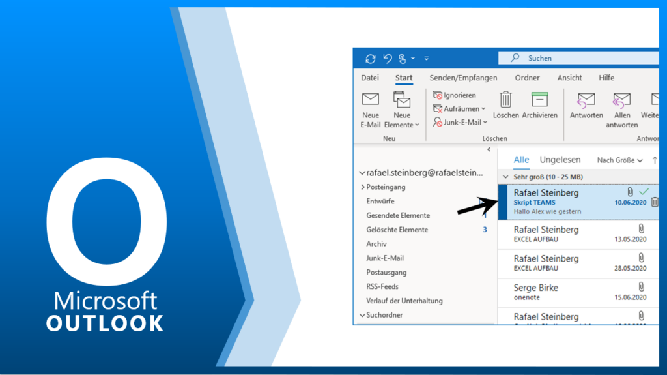Open the Hilfe tab
This screenshot has width=667, height=375.
606,78
